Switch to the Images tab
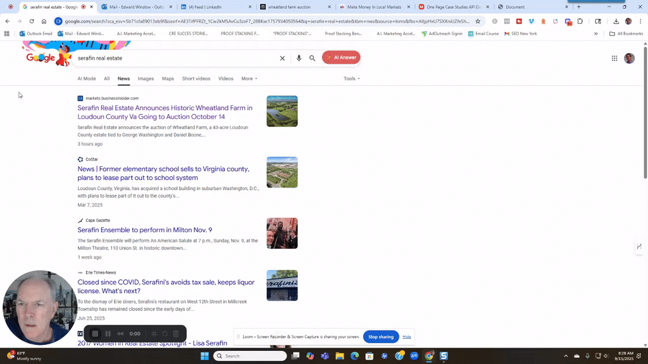 click(x=146, y=78)
